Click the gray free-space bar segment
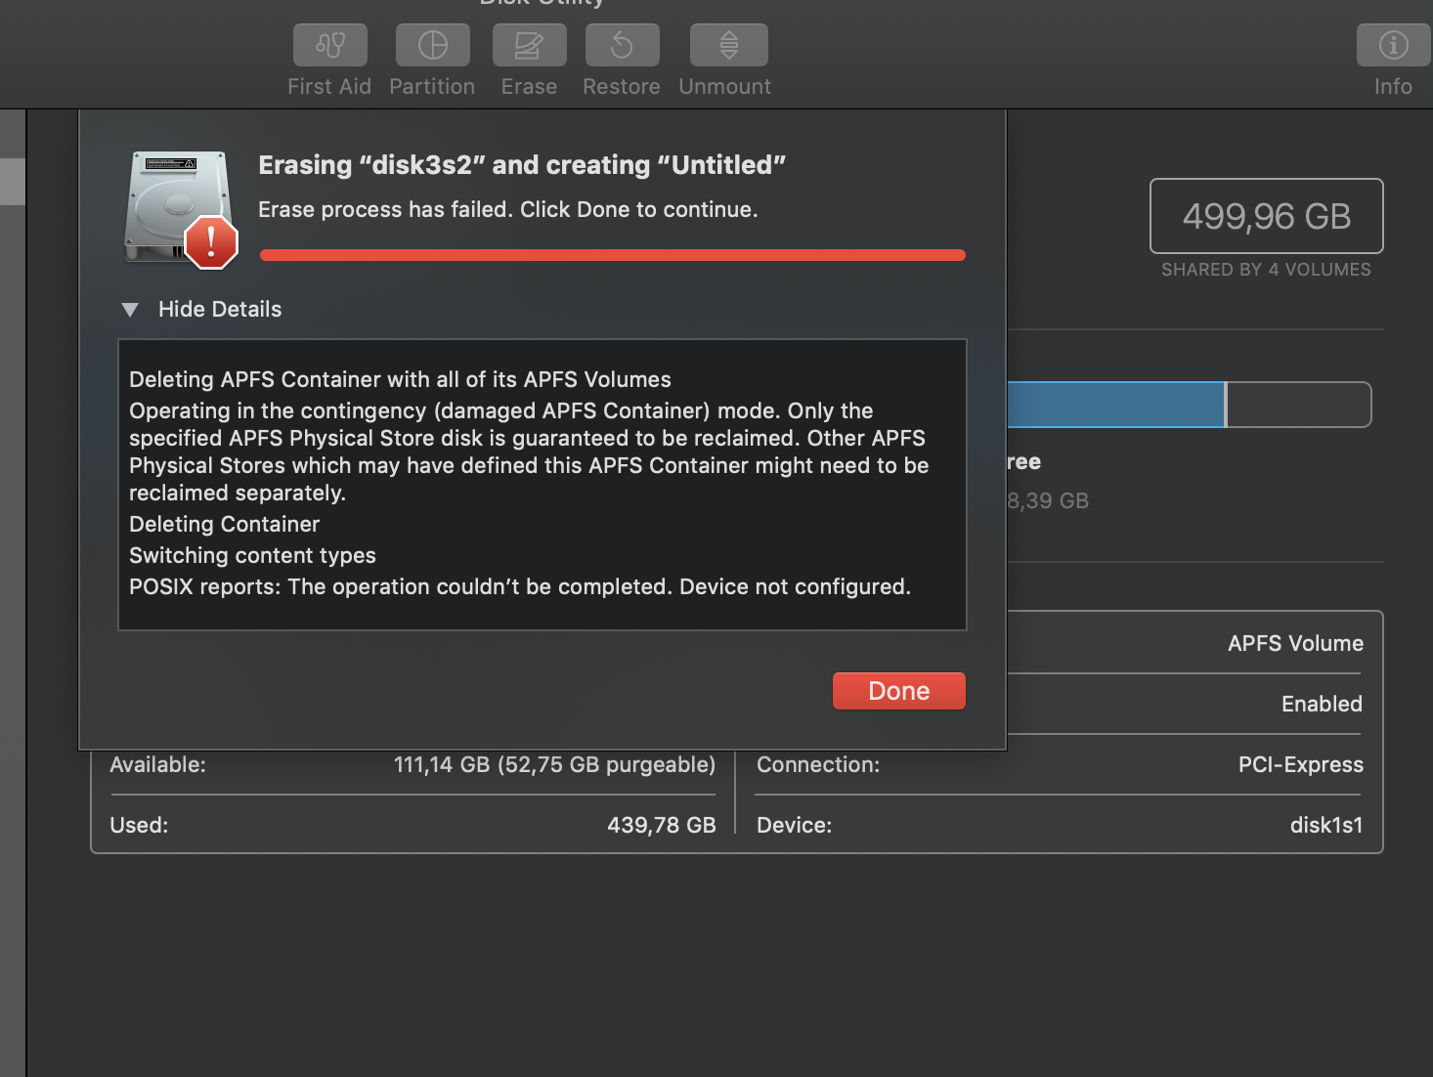1433x1077 pixels. tap(1298, 405)
